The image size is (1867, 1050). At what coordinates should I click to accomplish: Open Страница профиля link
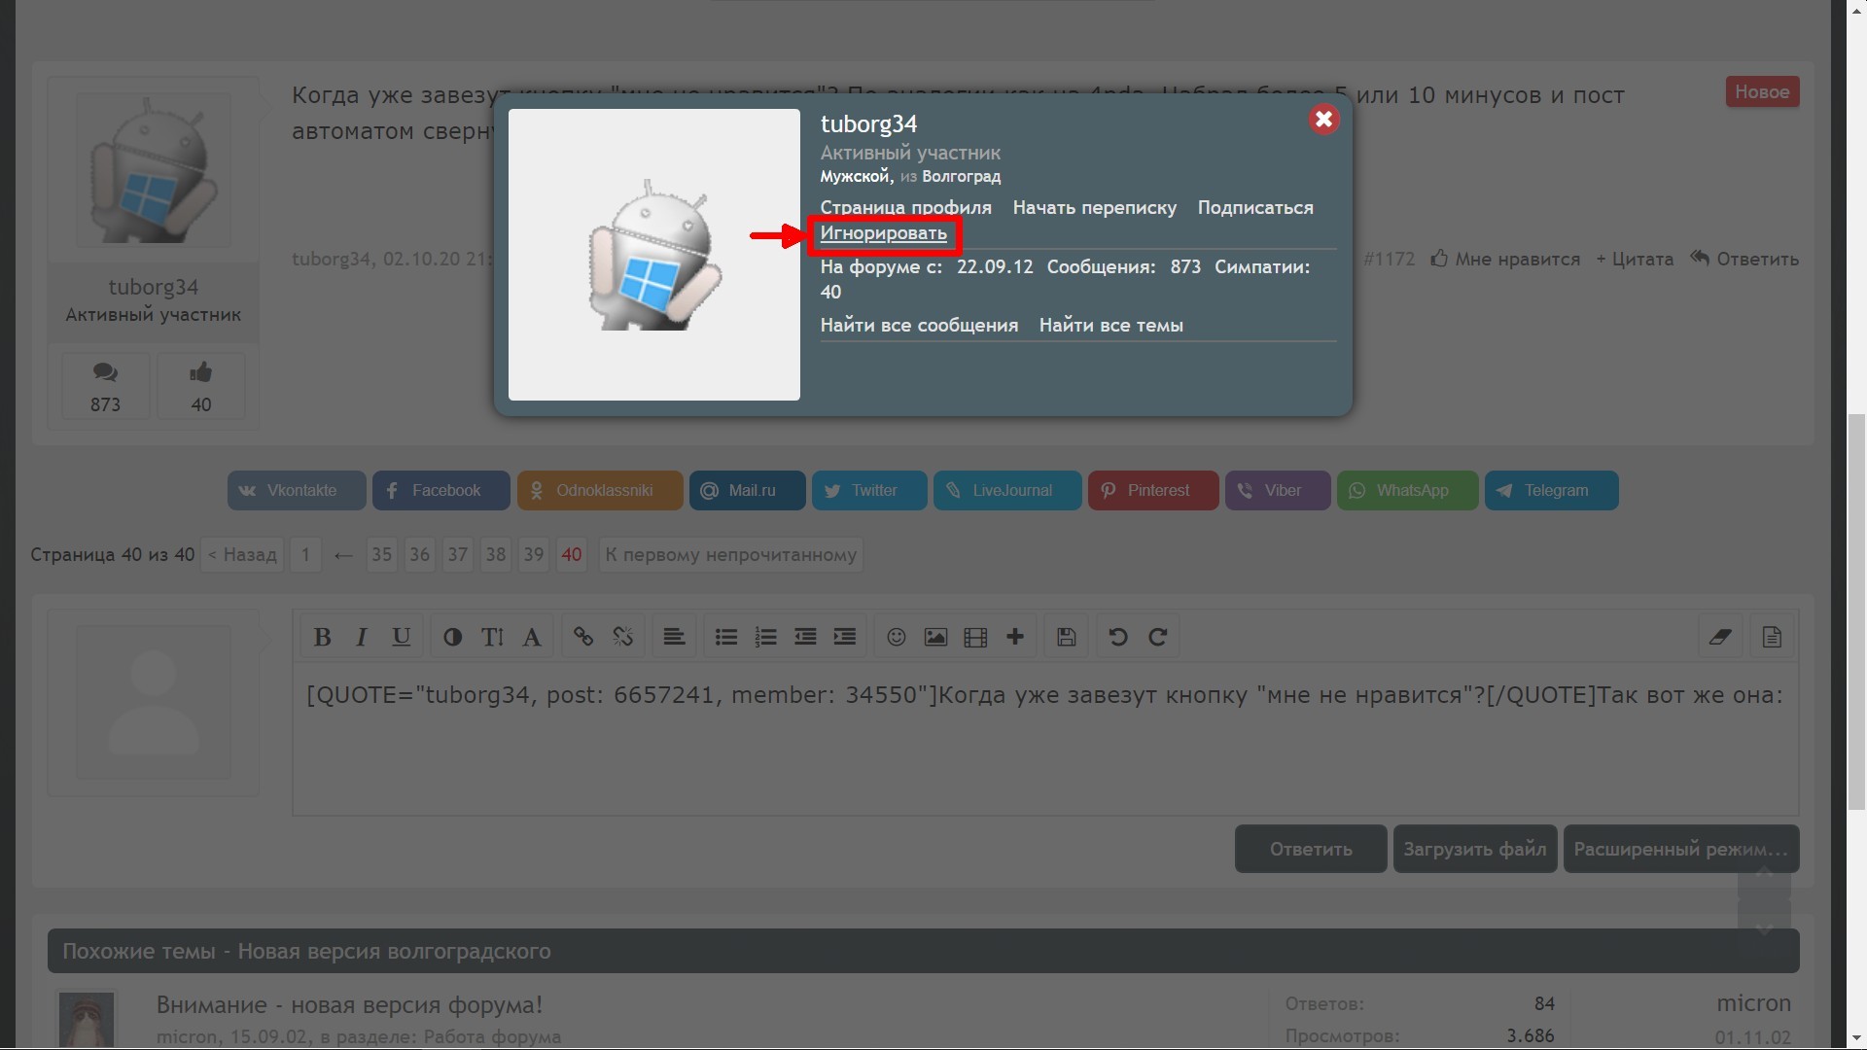(x=905, y=207)
